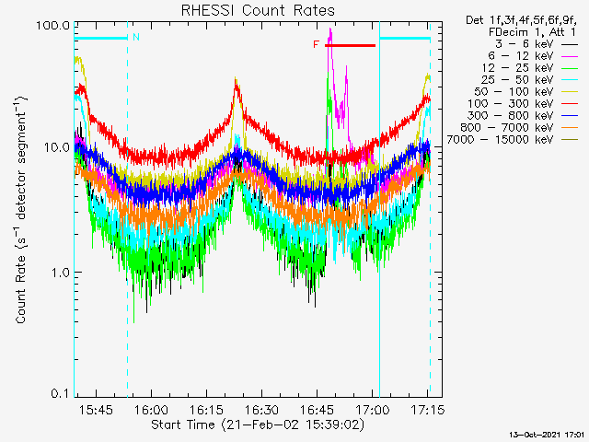The width and height of the screenshot is (589, 442).
Task: Click the 15:45 time axis label
Action: tap(96, 410)
